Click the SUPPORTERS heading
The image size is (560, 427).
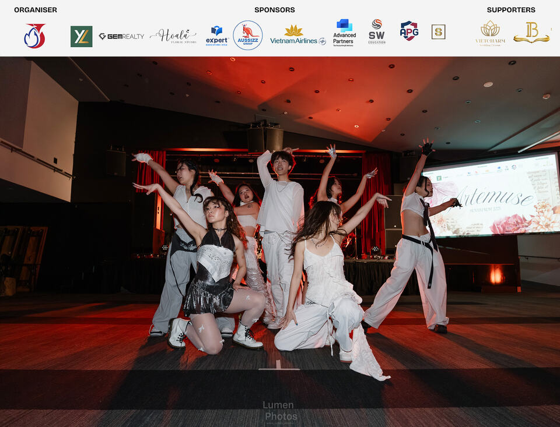point(511,10)
